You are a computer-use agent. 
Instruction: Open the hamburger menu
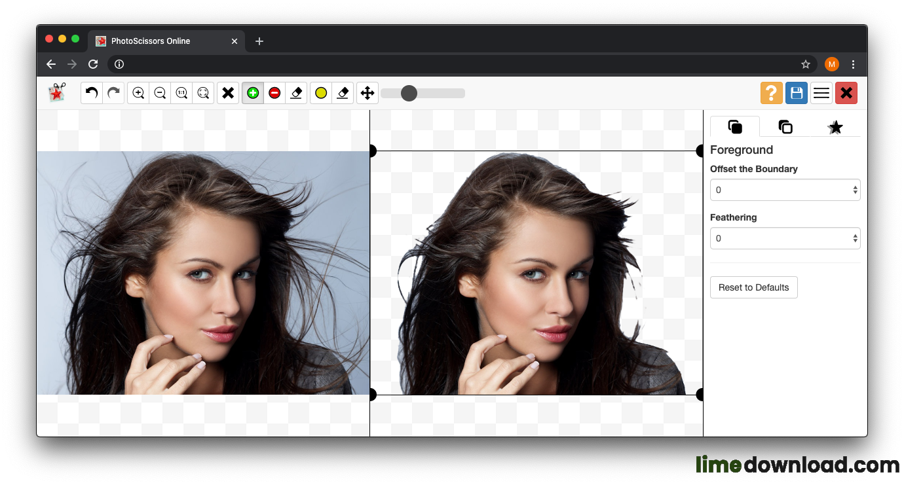(821, 93)
